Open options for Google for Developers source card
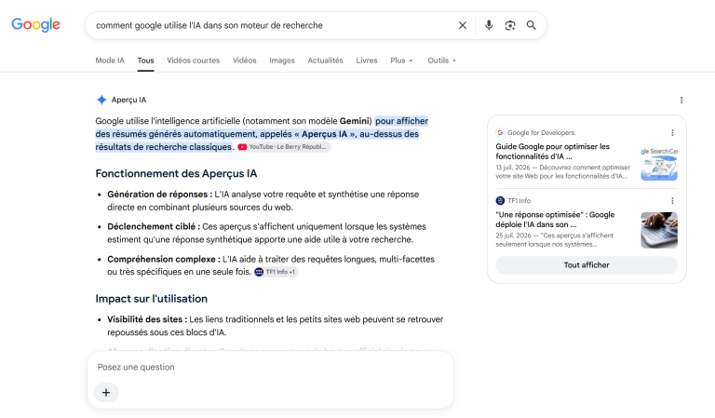This screenshot has height=418, width=715. 672,132
